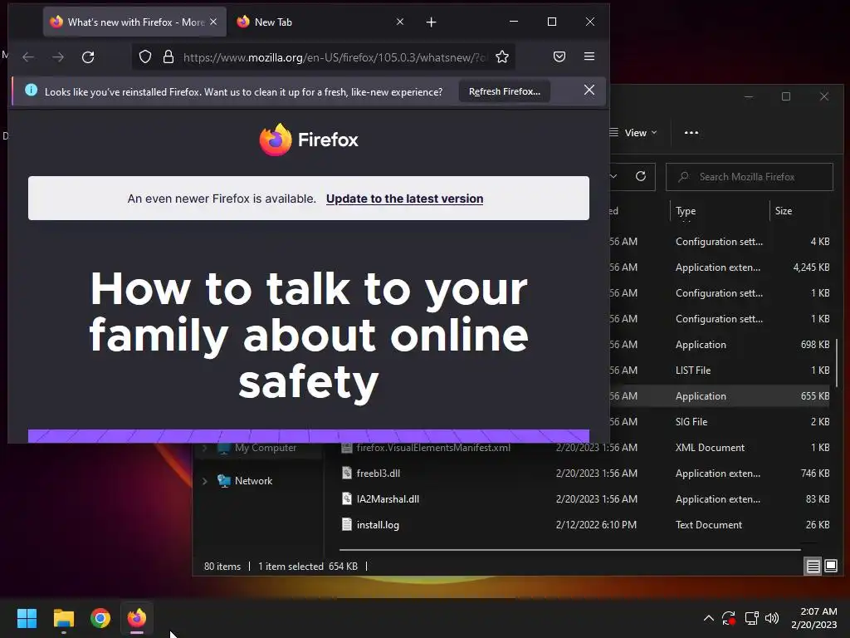Open network icon in system tray
This screenshot has width=850, height=638.
click(751, 618)
